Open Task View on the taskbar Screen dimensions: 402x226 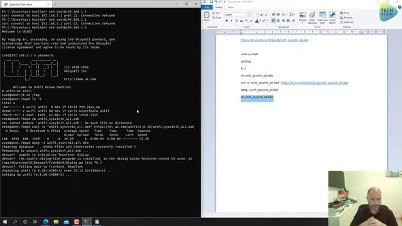click(35, 222)
